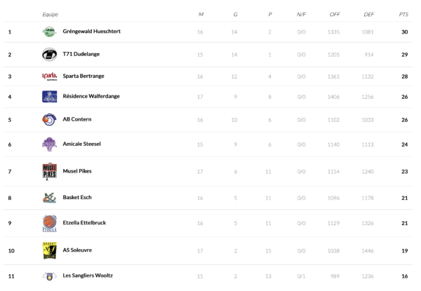Sort table by PTS column header

tap(403, 14)
